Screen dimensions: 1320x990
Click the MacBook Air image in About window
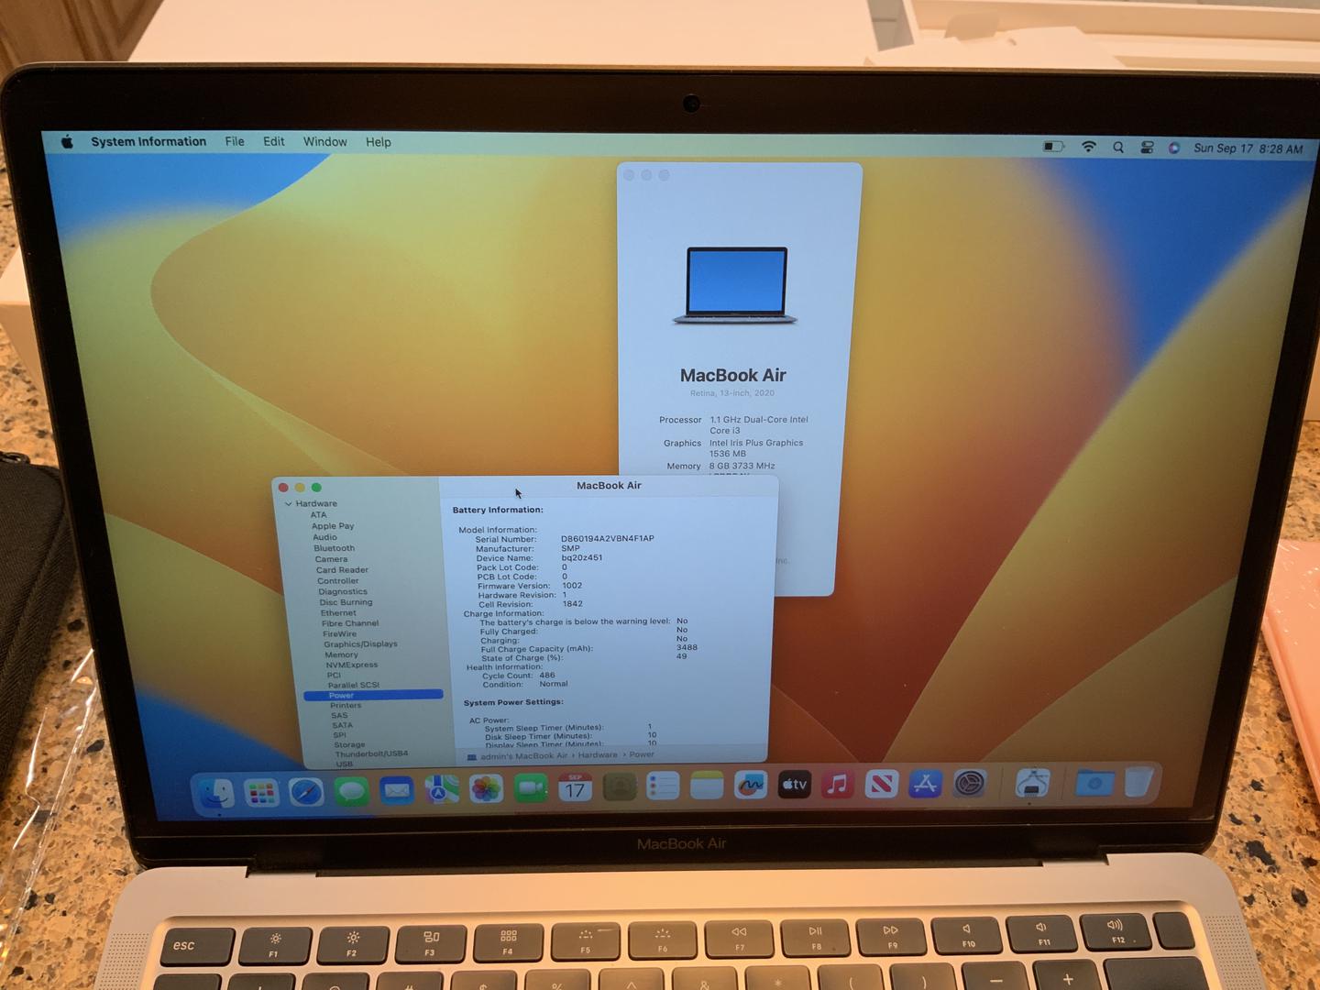tap(735, 286)
